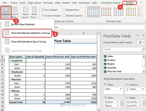The height and width of the screenshot is (111, 146).
Task: Switch to the Data tab
Action: coord(58,3)
